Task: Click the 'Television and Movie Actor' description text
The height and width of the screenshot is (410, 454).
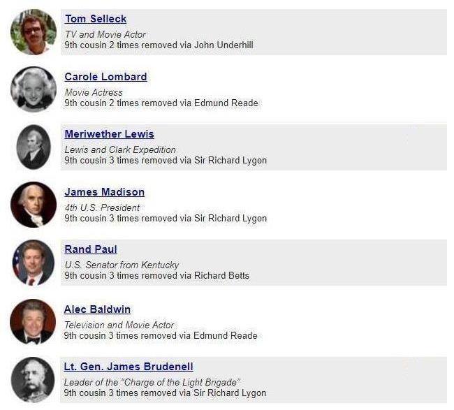Action: [x=119, y=325]
